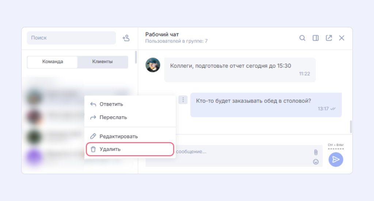
Task: Click the three-dot message options icon
Action: click(183, 100)
